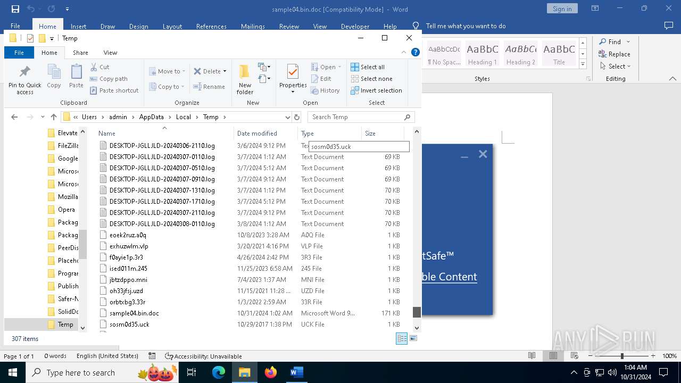Open the Developer tab in Word
The image size is (681, 383).
tap(355, 26)
